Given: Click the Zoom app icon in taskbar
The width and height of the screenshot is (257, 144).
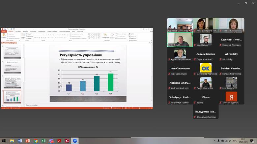Looking at the screenshot, I should 75,141.
